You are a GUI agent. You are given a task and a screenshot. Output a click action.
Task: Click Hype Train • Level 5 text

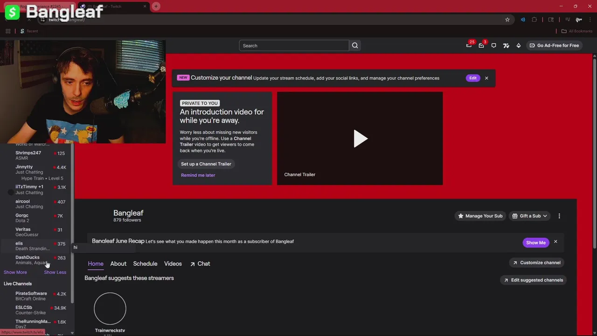[x=42, y=178]
